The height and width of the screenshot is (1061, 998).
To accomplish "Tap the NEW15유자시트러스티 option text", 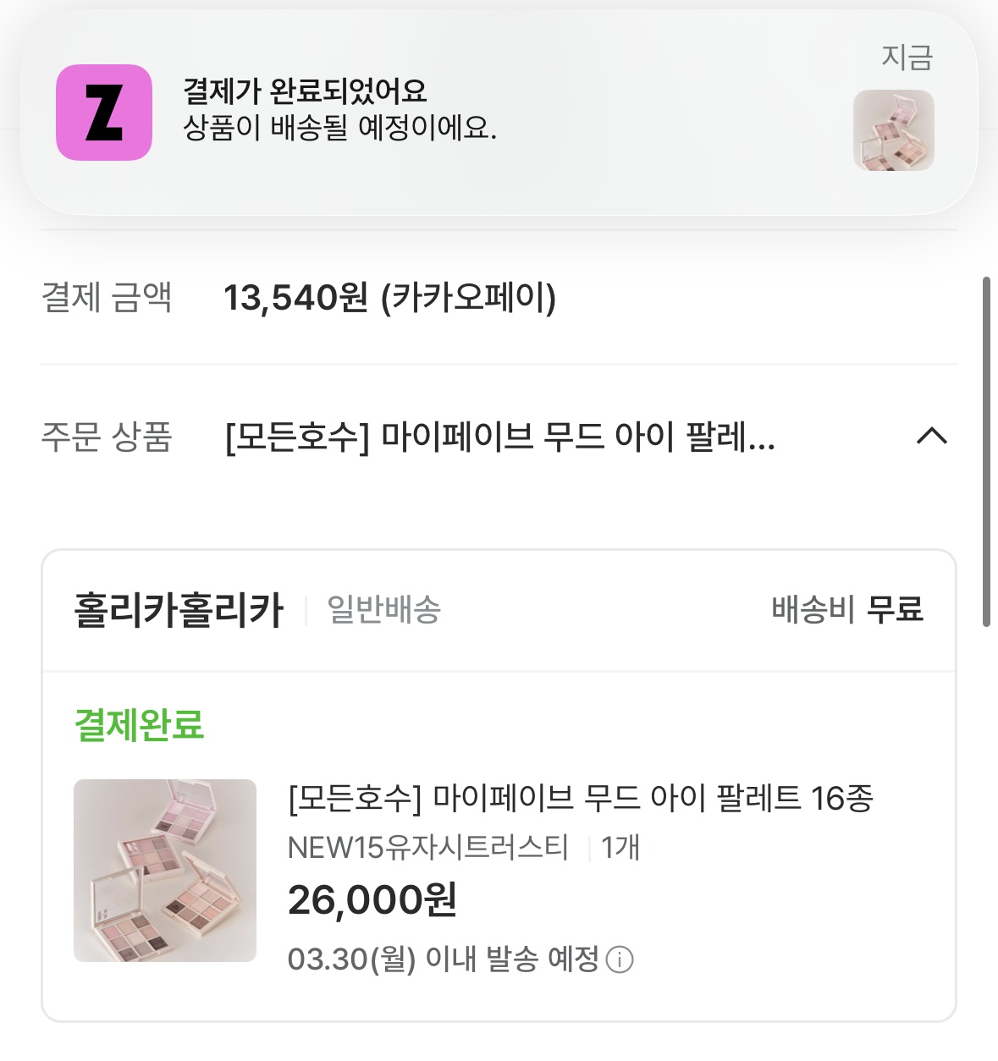I will [427, 847].
